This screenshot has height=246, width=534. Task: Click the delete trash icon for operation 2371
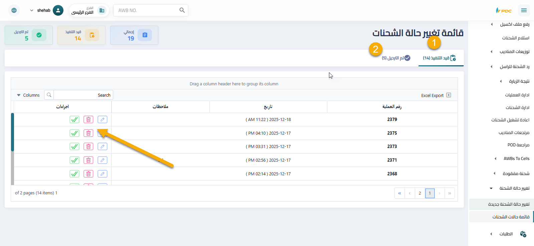point(88,160)
